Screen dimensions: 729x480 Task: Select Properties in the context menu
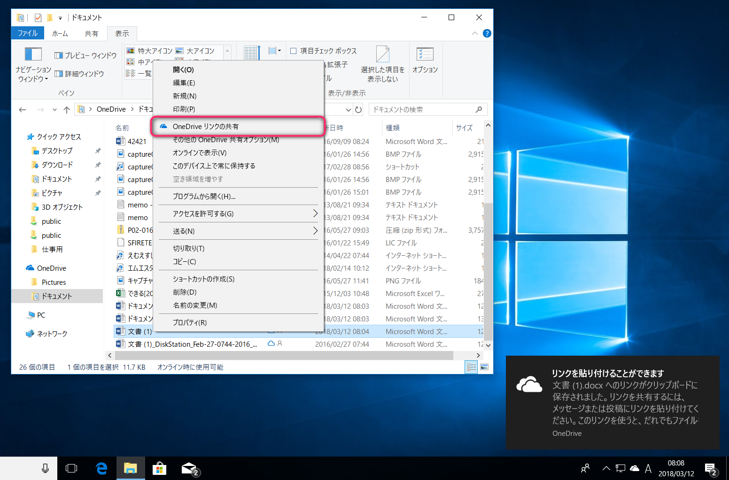[190, 322]
